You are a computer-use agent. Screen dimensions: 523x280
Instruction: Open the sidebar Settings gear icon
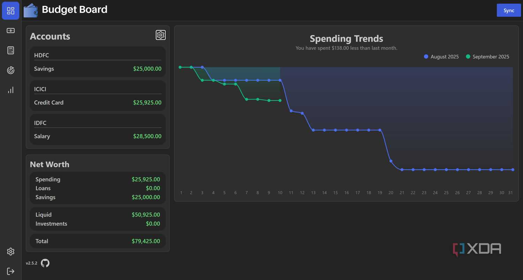pos(10,251)
